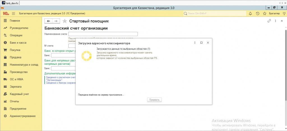Click the loading spinner indicator

[86, 56]
